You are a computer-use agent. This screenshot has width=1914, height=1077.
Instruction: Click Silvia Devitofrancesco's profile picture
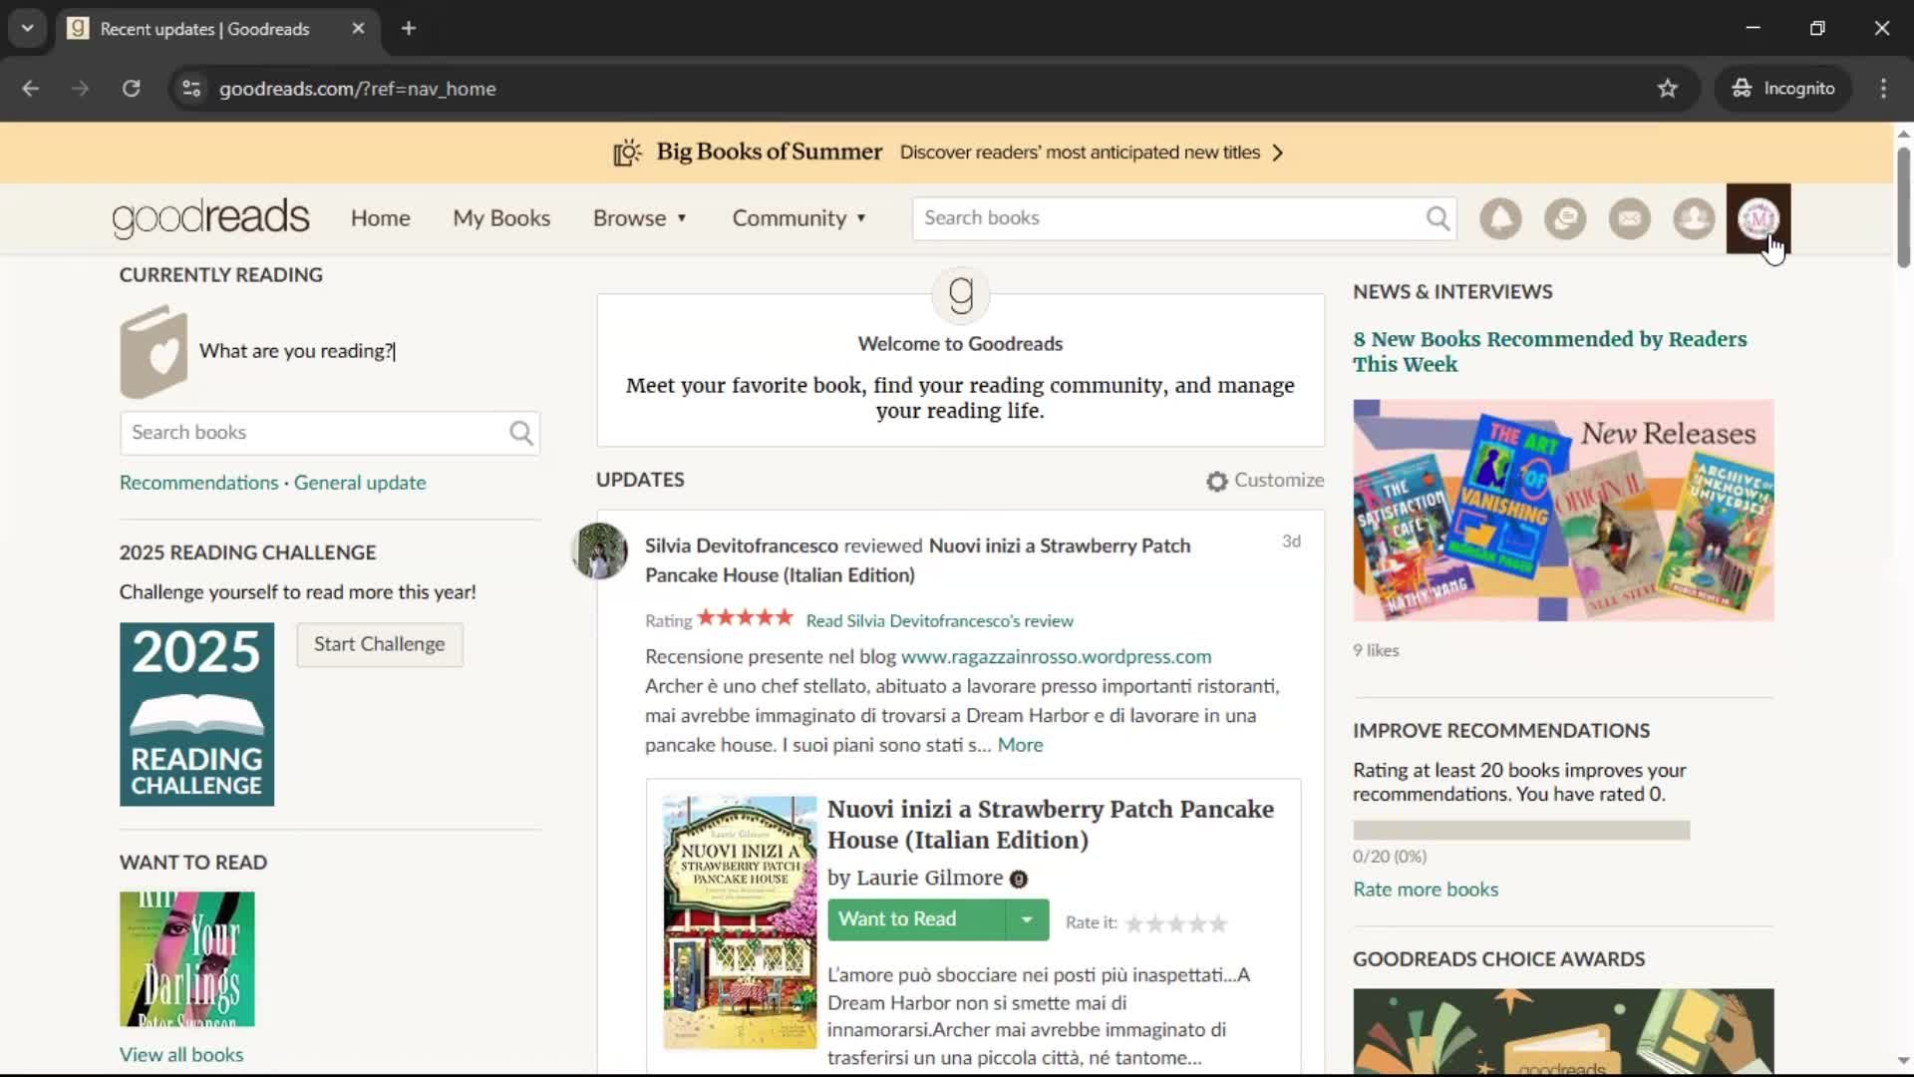[599, 550]
